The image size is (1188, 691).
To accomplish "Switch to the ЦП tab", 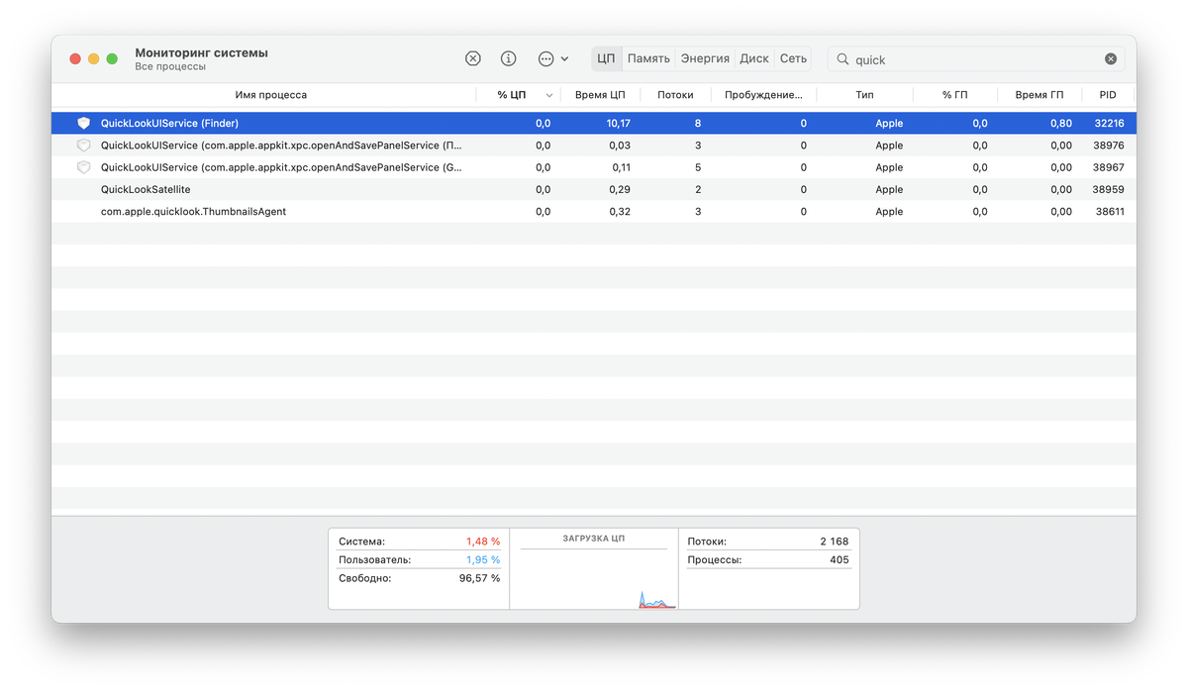I will click(x=606, y=58).
